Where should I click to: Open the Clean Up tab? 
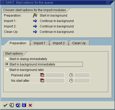[x=79, y=43]
